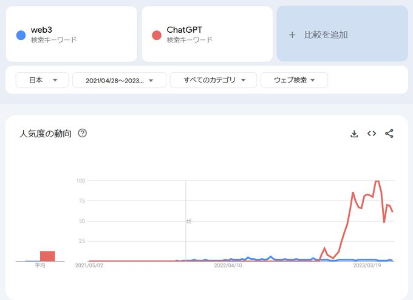Viewport: 413px width, 300px height.
Task: Open the 2021/04/28 date range dropdown
Action: [119, 80]
